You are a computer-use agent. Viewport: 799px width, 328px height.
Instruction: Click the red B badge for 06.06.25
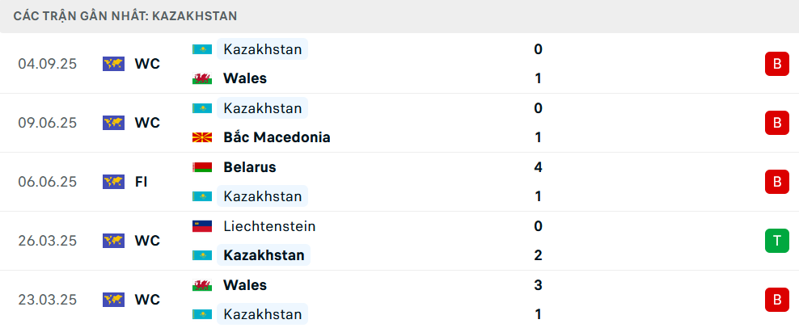point(776,182)
